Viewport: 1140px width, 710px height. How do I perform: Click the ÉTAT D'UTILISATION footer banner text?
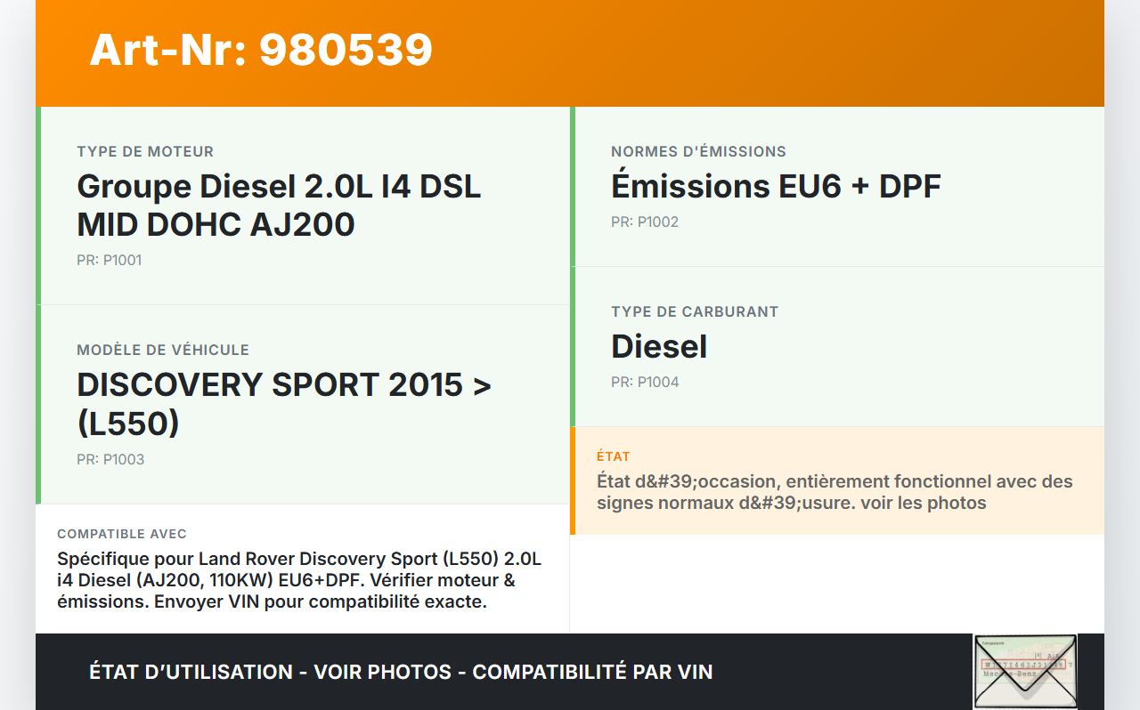[401, 672]
